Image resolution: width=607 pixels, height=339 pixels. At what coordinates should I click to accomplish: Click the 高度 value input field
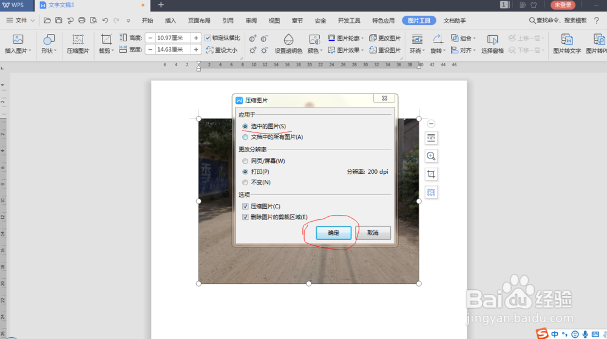pos(172,38)
